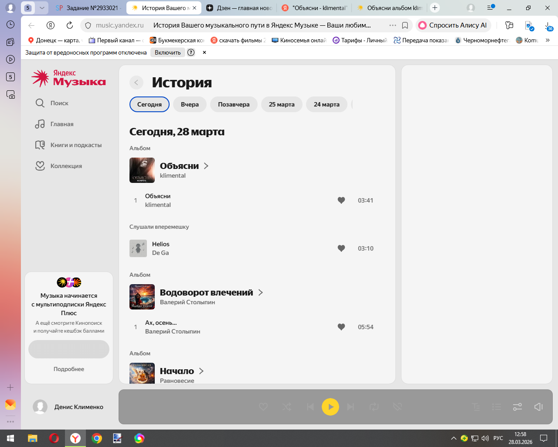Open a new browser tab
Viewport: 558px width, 447px height.
[x=435, y=8]
